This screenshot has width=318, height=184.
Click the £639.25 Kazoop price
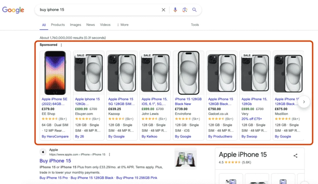[x=115, y=109]
